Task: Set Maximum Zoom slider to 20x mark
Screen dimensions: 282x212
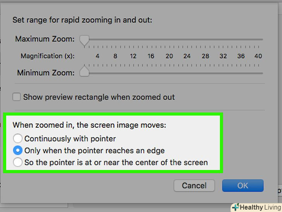Action: (x=169, y=39)
